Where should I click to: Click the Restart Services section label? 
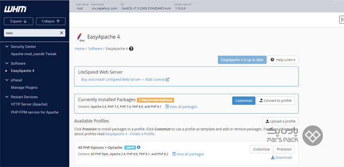(x=24, y=97)
